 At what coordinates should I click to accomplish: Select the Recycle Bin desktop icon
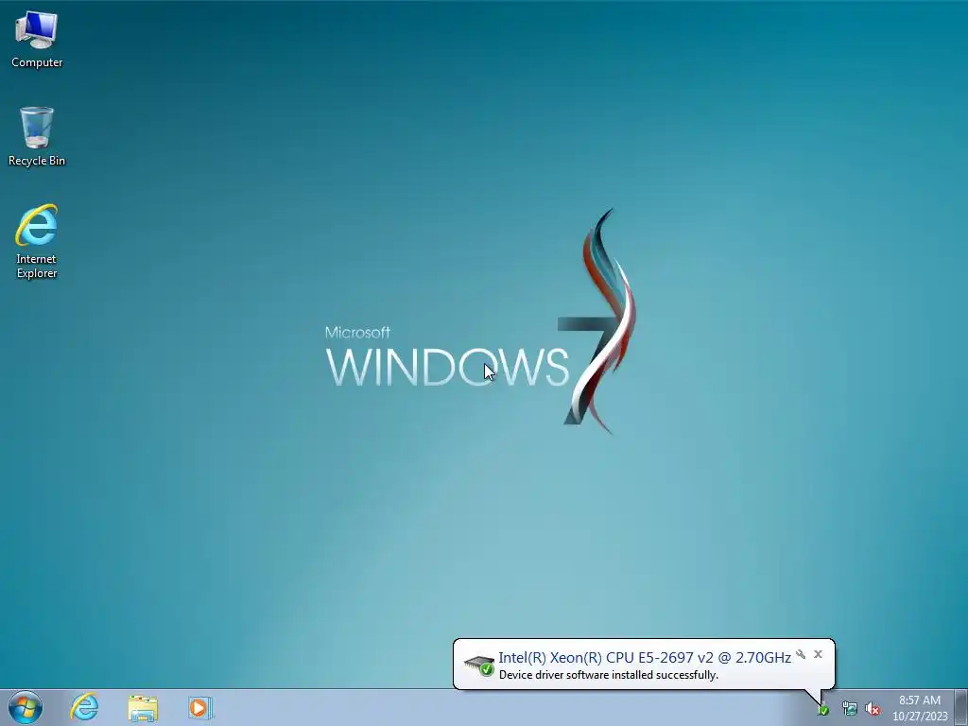coord(37,136)
